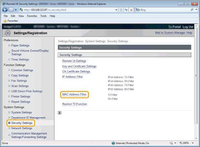Open the Help link in the page header
Image resolution: width=200 pixels, height=147 pixels.
point(189,33)
